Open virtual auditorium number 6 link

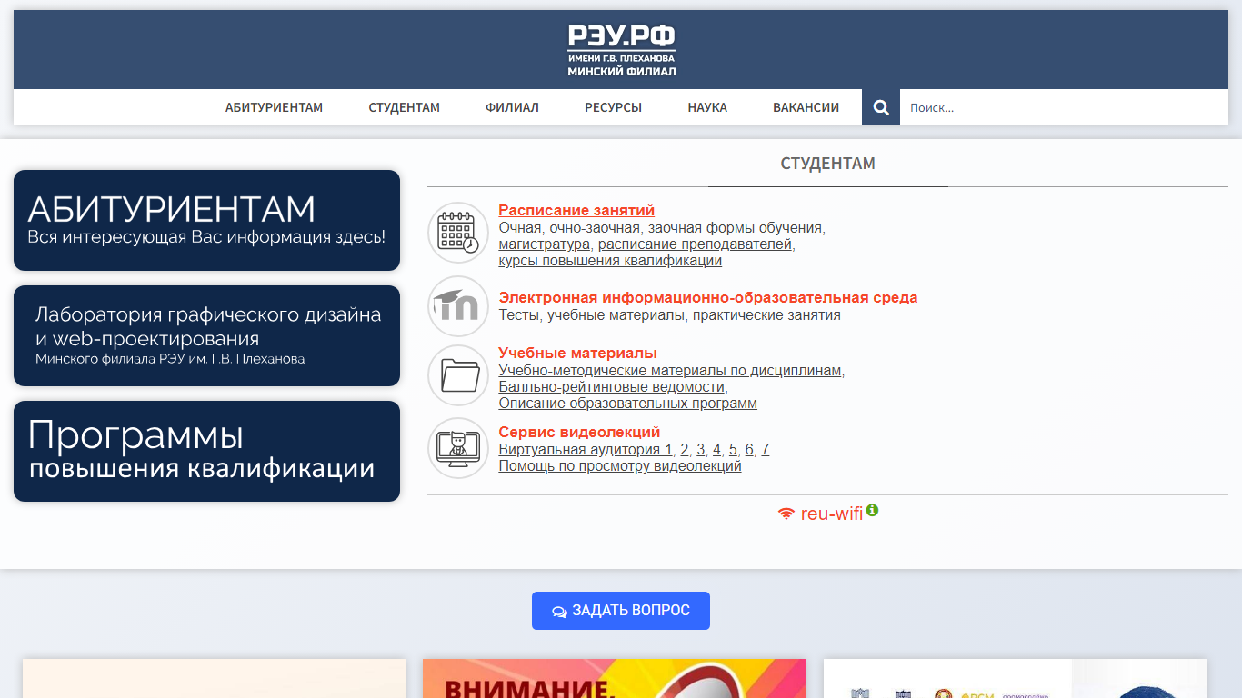click(749, 450)
